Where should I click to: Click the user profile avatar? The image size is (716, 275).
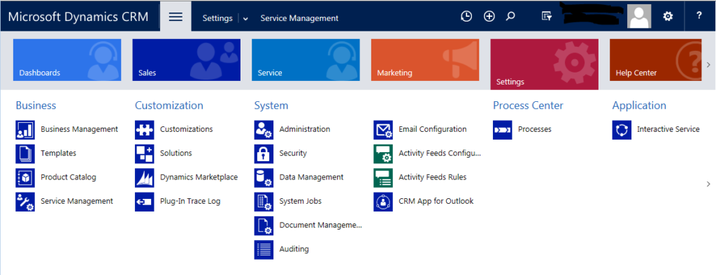click(x=639, y=17)
